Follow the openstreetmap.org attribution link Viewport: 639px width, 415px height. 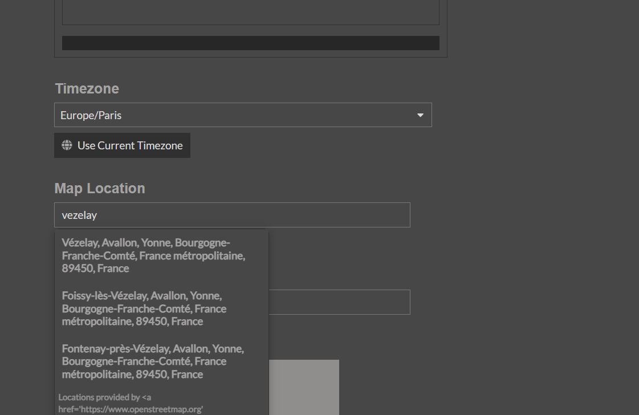tap(143, 409)
